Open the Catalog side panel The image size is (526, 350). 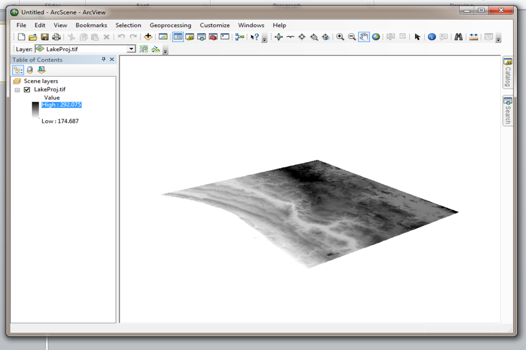click(508, 72)
